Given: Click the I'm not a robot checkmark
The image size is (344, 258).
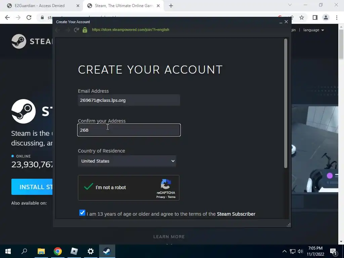Looking at the screenshot, I should click(x=88, y=187).
